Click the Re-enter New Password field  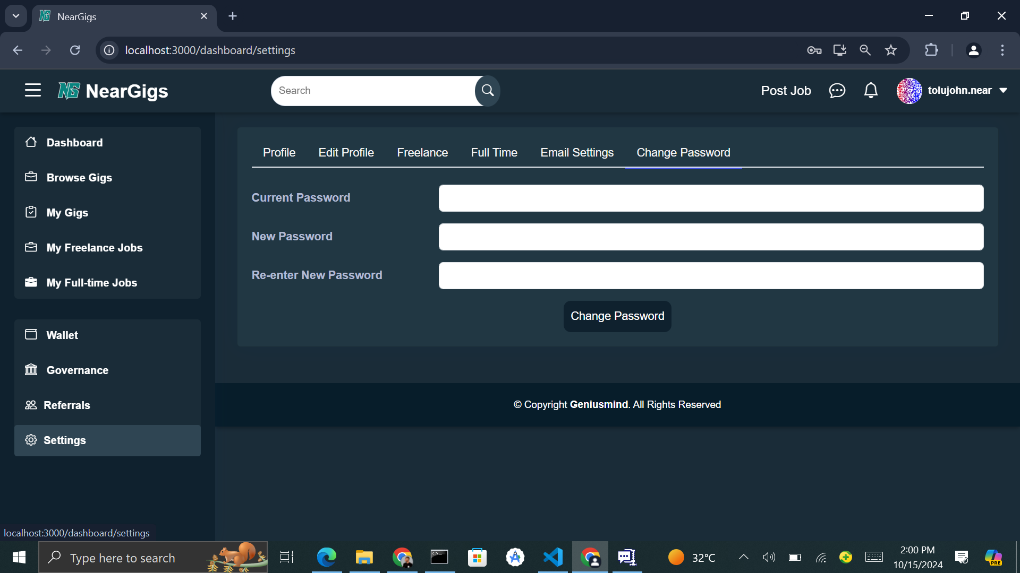(711, 276)
